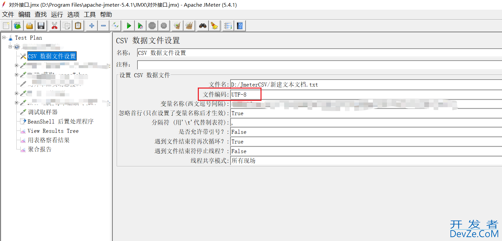Click Start no pauses icon

(x=140, y=25)
